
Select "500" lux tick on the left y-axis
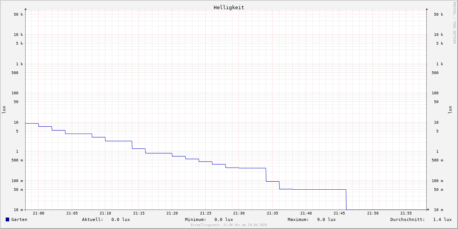pos(15,73)
